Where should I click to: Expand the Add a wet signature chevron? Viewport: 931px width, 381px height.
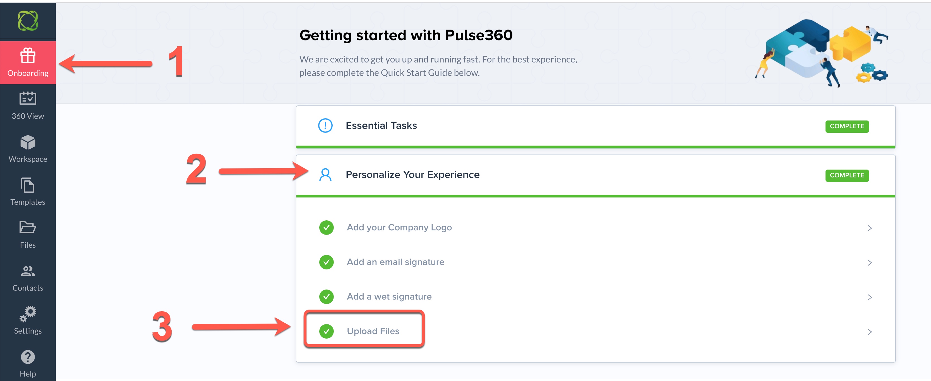click(870, 297)
